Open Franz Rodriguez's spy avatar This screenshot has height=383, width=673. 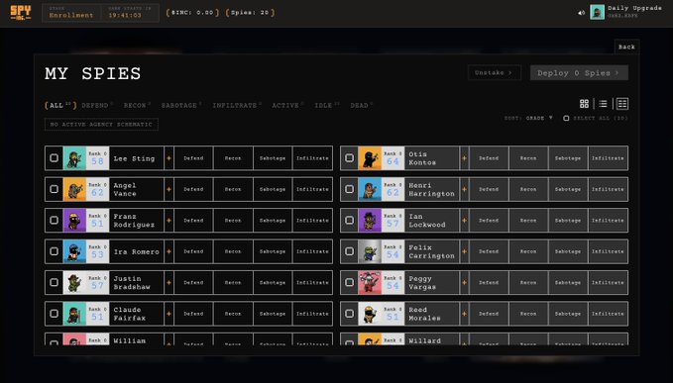tap(74, 221)
